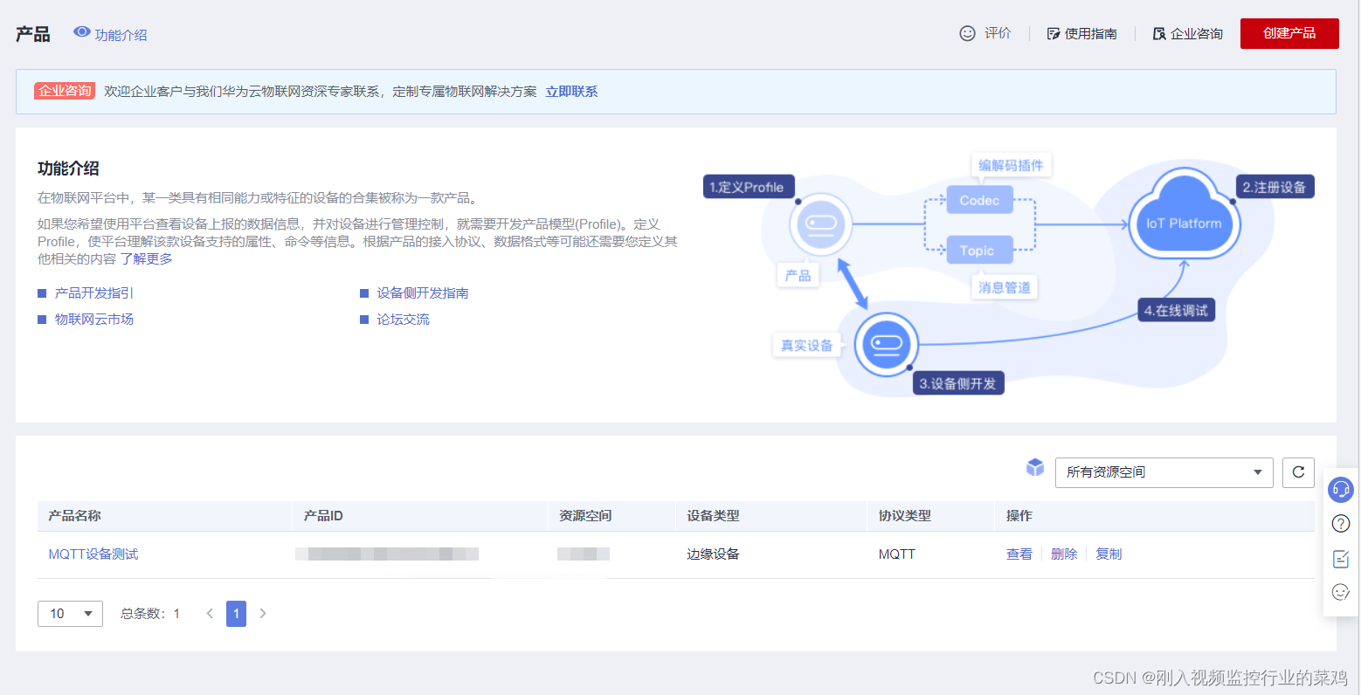Click the 了解更多 link in function intro

(148, 258)
